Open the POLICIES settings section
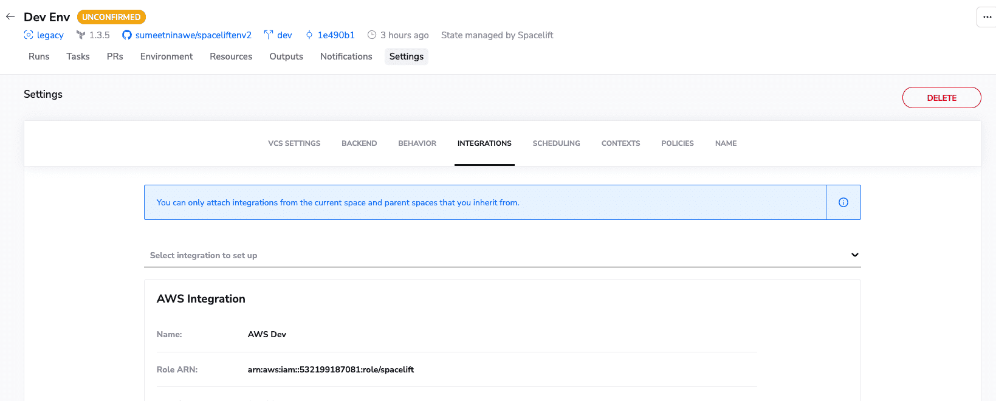The width and height of the screenshot is (996, 401). (x=678, y=143)
